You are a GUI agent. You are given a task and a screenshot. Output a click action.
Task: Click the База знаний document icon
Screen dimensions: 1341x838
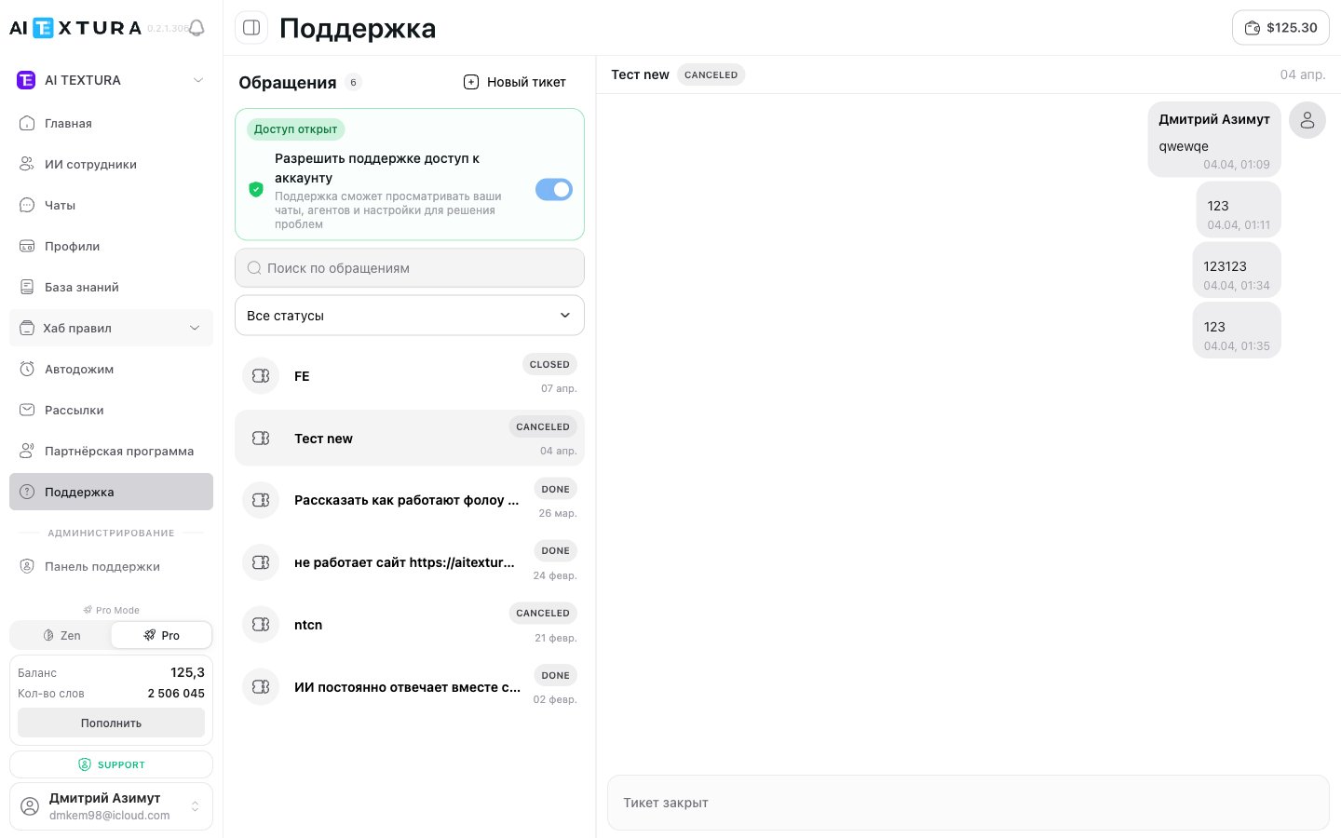pos(27,287)
